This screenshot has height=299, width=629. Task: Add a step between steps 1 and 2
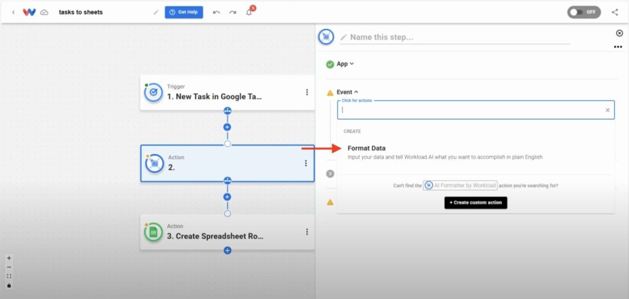click(227, 127)
